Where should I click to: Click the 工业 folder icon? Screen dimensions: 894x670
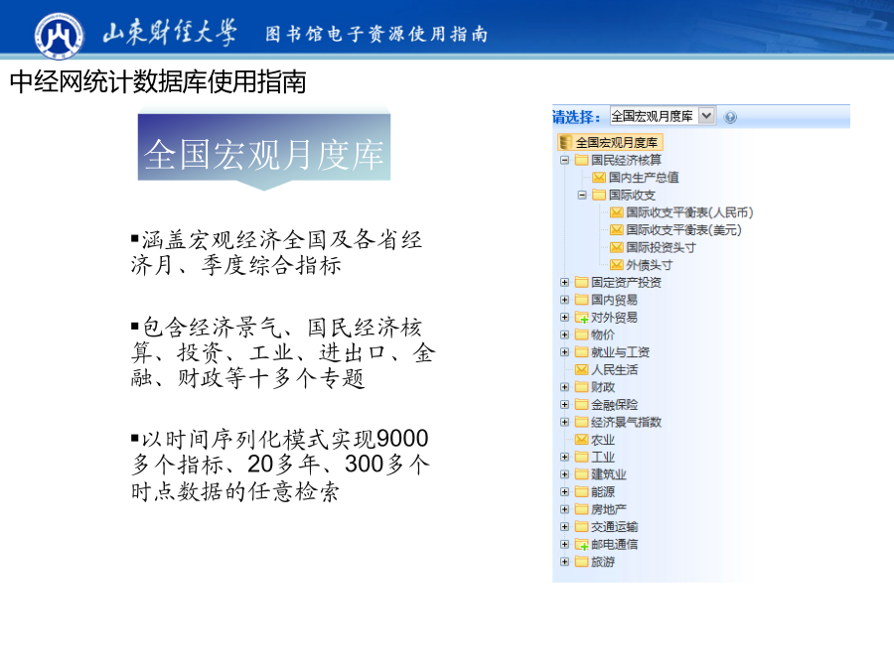[x=581, y=457]
